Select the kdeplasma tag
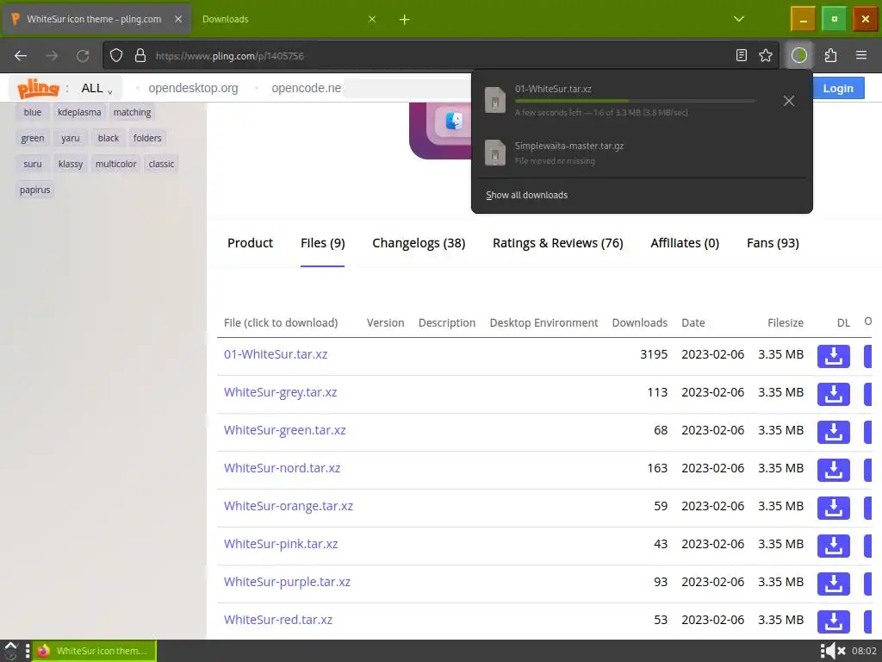Screen dimensions: 882x662 (x=79, y=112)
